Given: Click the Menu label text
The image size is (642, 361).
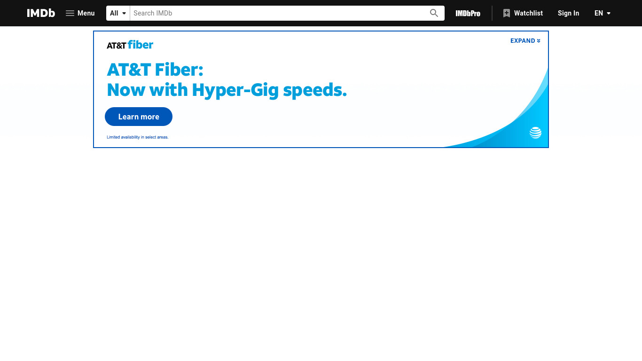Looking at the screenshot, I should [x=86, y=13].
